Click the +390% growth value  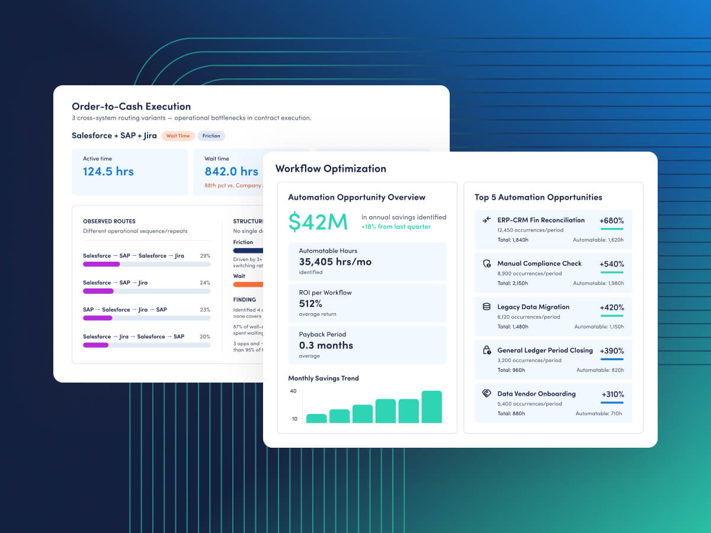click(611, 351)
